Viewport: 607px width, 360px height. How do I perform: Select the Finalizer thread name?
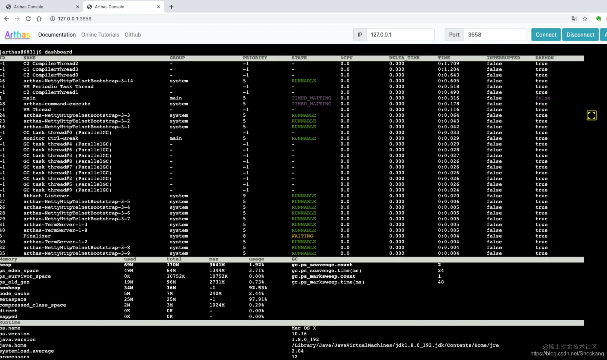[37, 236]
